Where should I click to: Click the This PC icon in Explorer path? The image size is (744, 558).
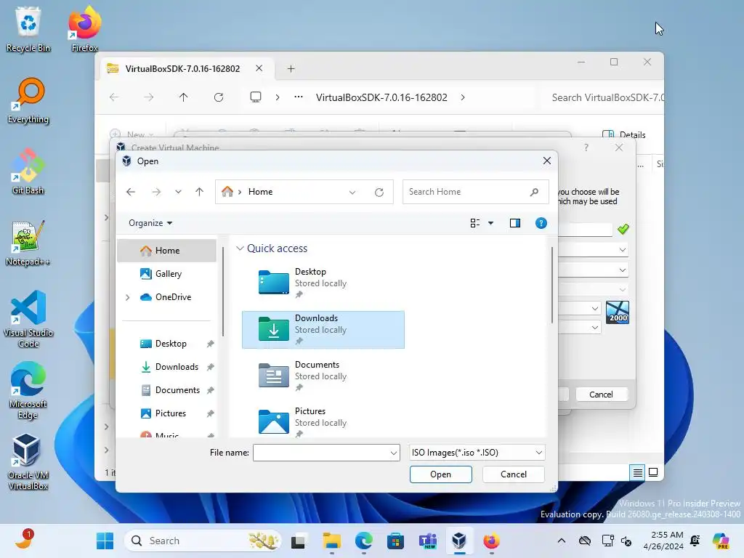coord(256,97)
